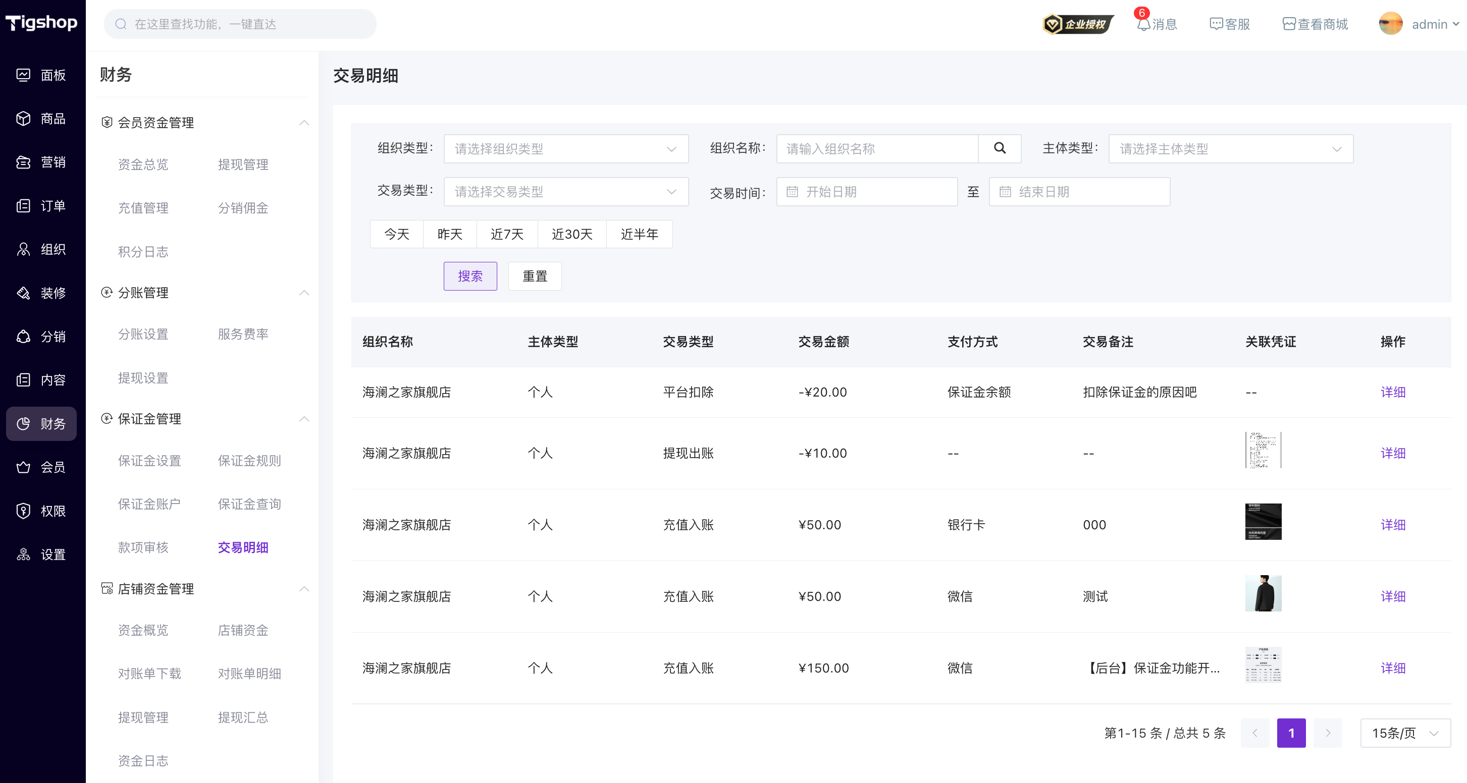Open the 装修 decoration sidebar icon

pos(23,293)
